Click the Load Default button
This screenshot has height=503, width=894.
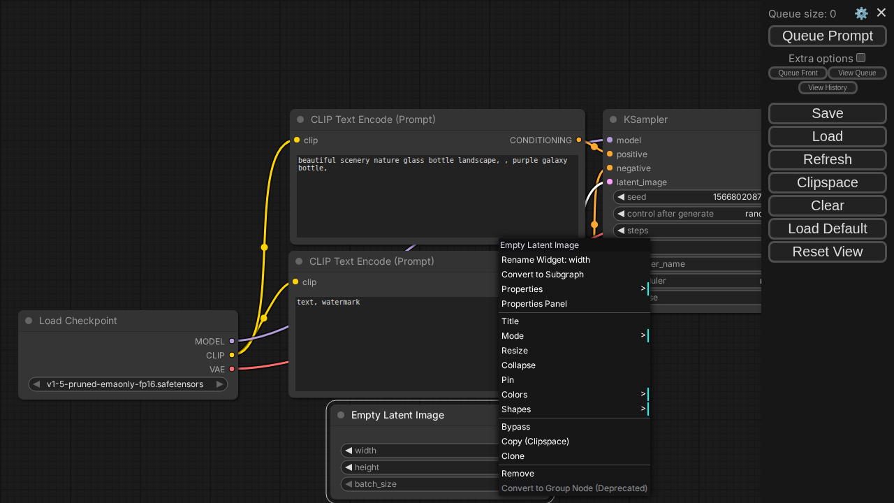tap(827, 228)
